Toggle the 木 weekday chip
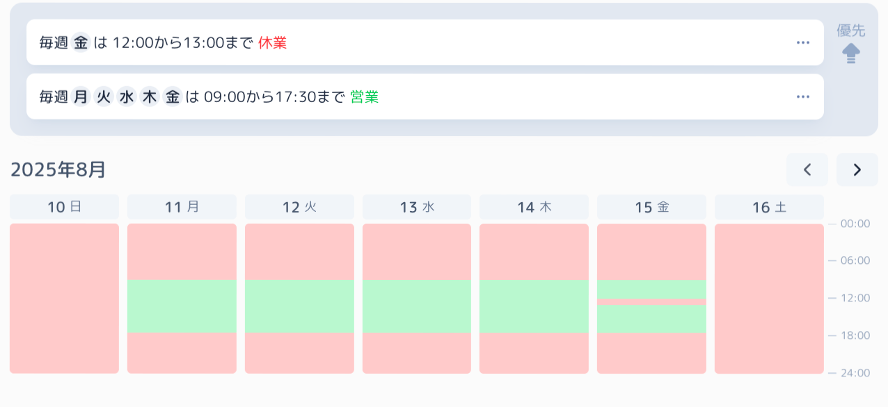This screenshot has height=407, width=888. pos(149,97)
